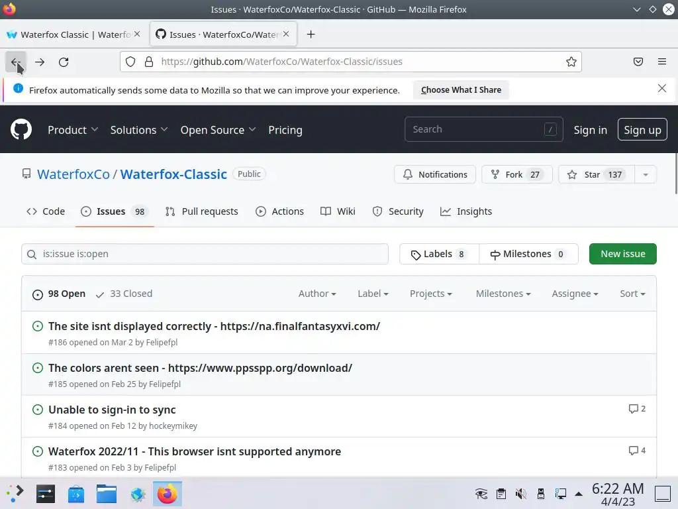Image resolution: width=678 pixels, height=509 pixels.
Task: Click the muted volume tray icon
Action: (521, 493)
